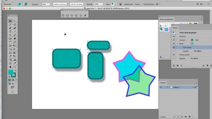Image resolution: width=212 pixels, height=119 pixels.
Task: Toggle visibility of Grain photo effect
Action: pyautogui.click(x=174, y=47)
